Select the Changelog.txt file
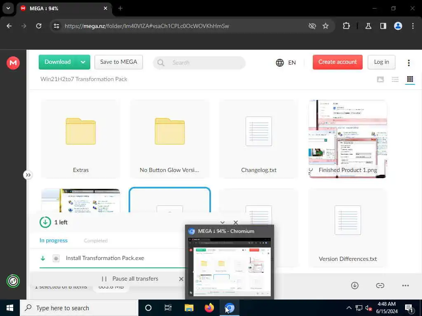 tap(259, 139)
